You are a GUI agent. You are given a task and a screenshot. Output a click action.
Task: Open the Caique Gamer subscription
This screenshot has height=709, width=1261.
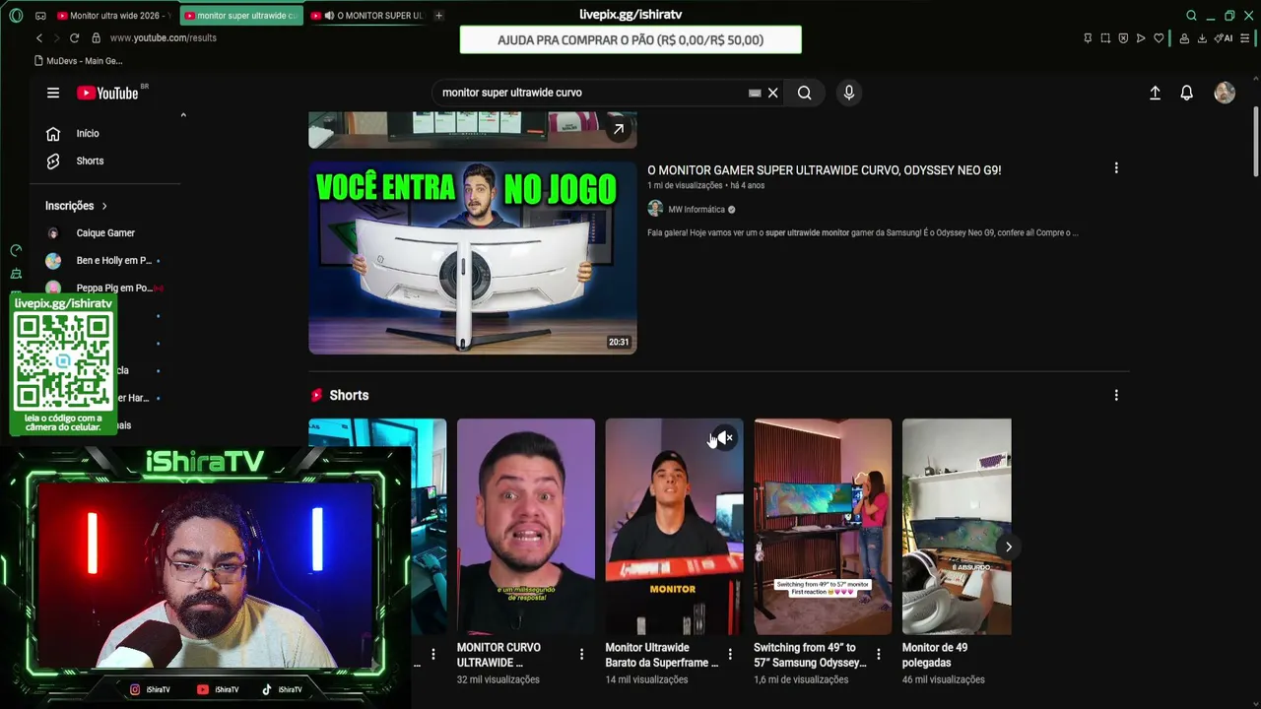[x=104, y=233]
